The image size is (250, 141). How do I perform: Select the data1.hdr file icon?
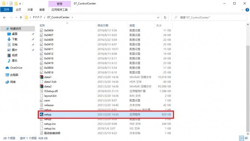tap(41, 82)
